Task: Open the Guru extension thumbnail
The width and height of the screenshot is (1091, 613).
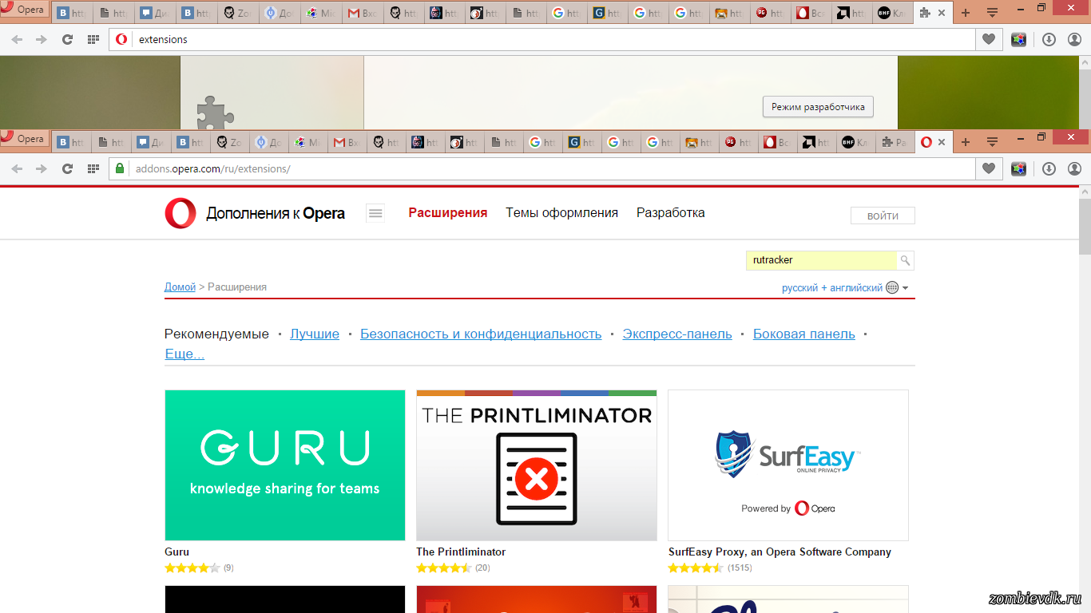Action: (285, 465)
